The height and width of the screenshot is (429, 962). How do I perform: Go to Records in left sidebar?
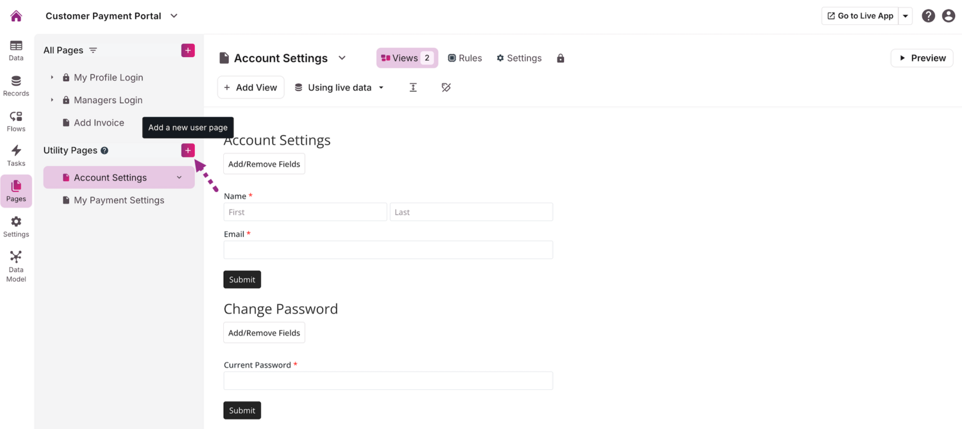pos(16,86)
